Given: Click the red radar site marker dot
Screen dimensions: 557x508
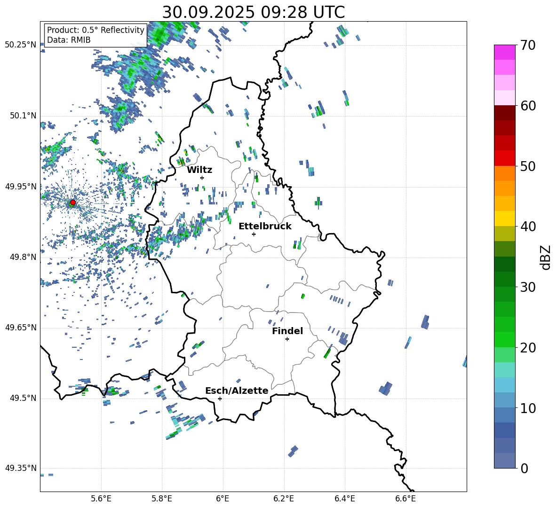Looking at the screenshot, I should [x=72, y=203].
